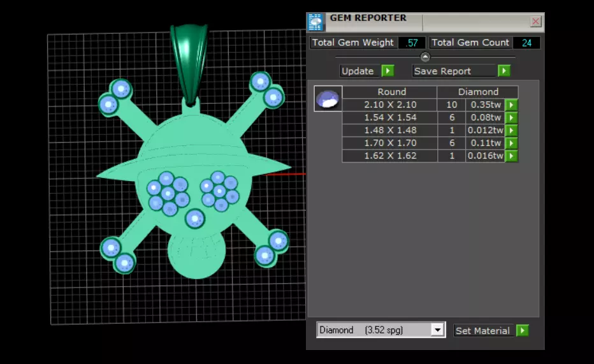594x364 pixels.
Task: Click green arrow next to Save Report
Action: [x=504, y=71]
